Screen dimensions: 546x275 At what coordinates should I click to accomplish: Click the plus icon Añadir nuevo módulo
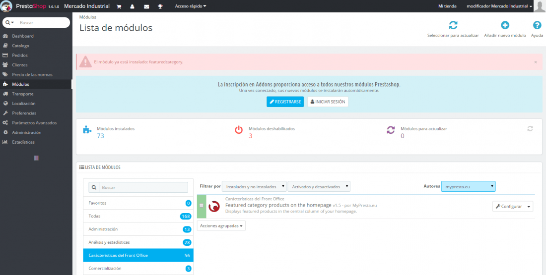point(505,25)
